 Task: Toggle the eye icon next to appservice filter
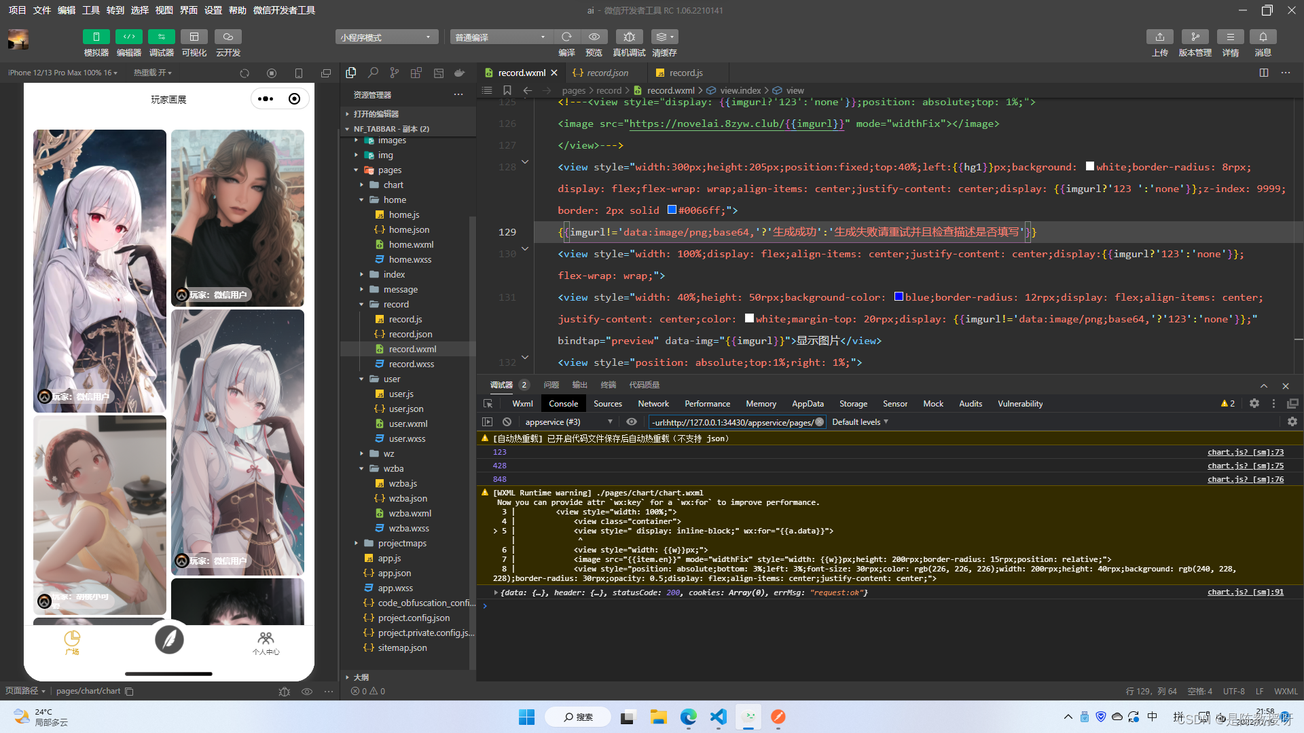631,421
